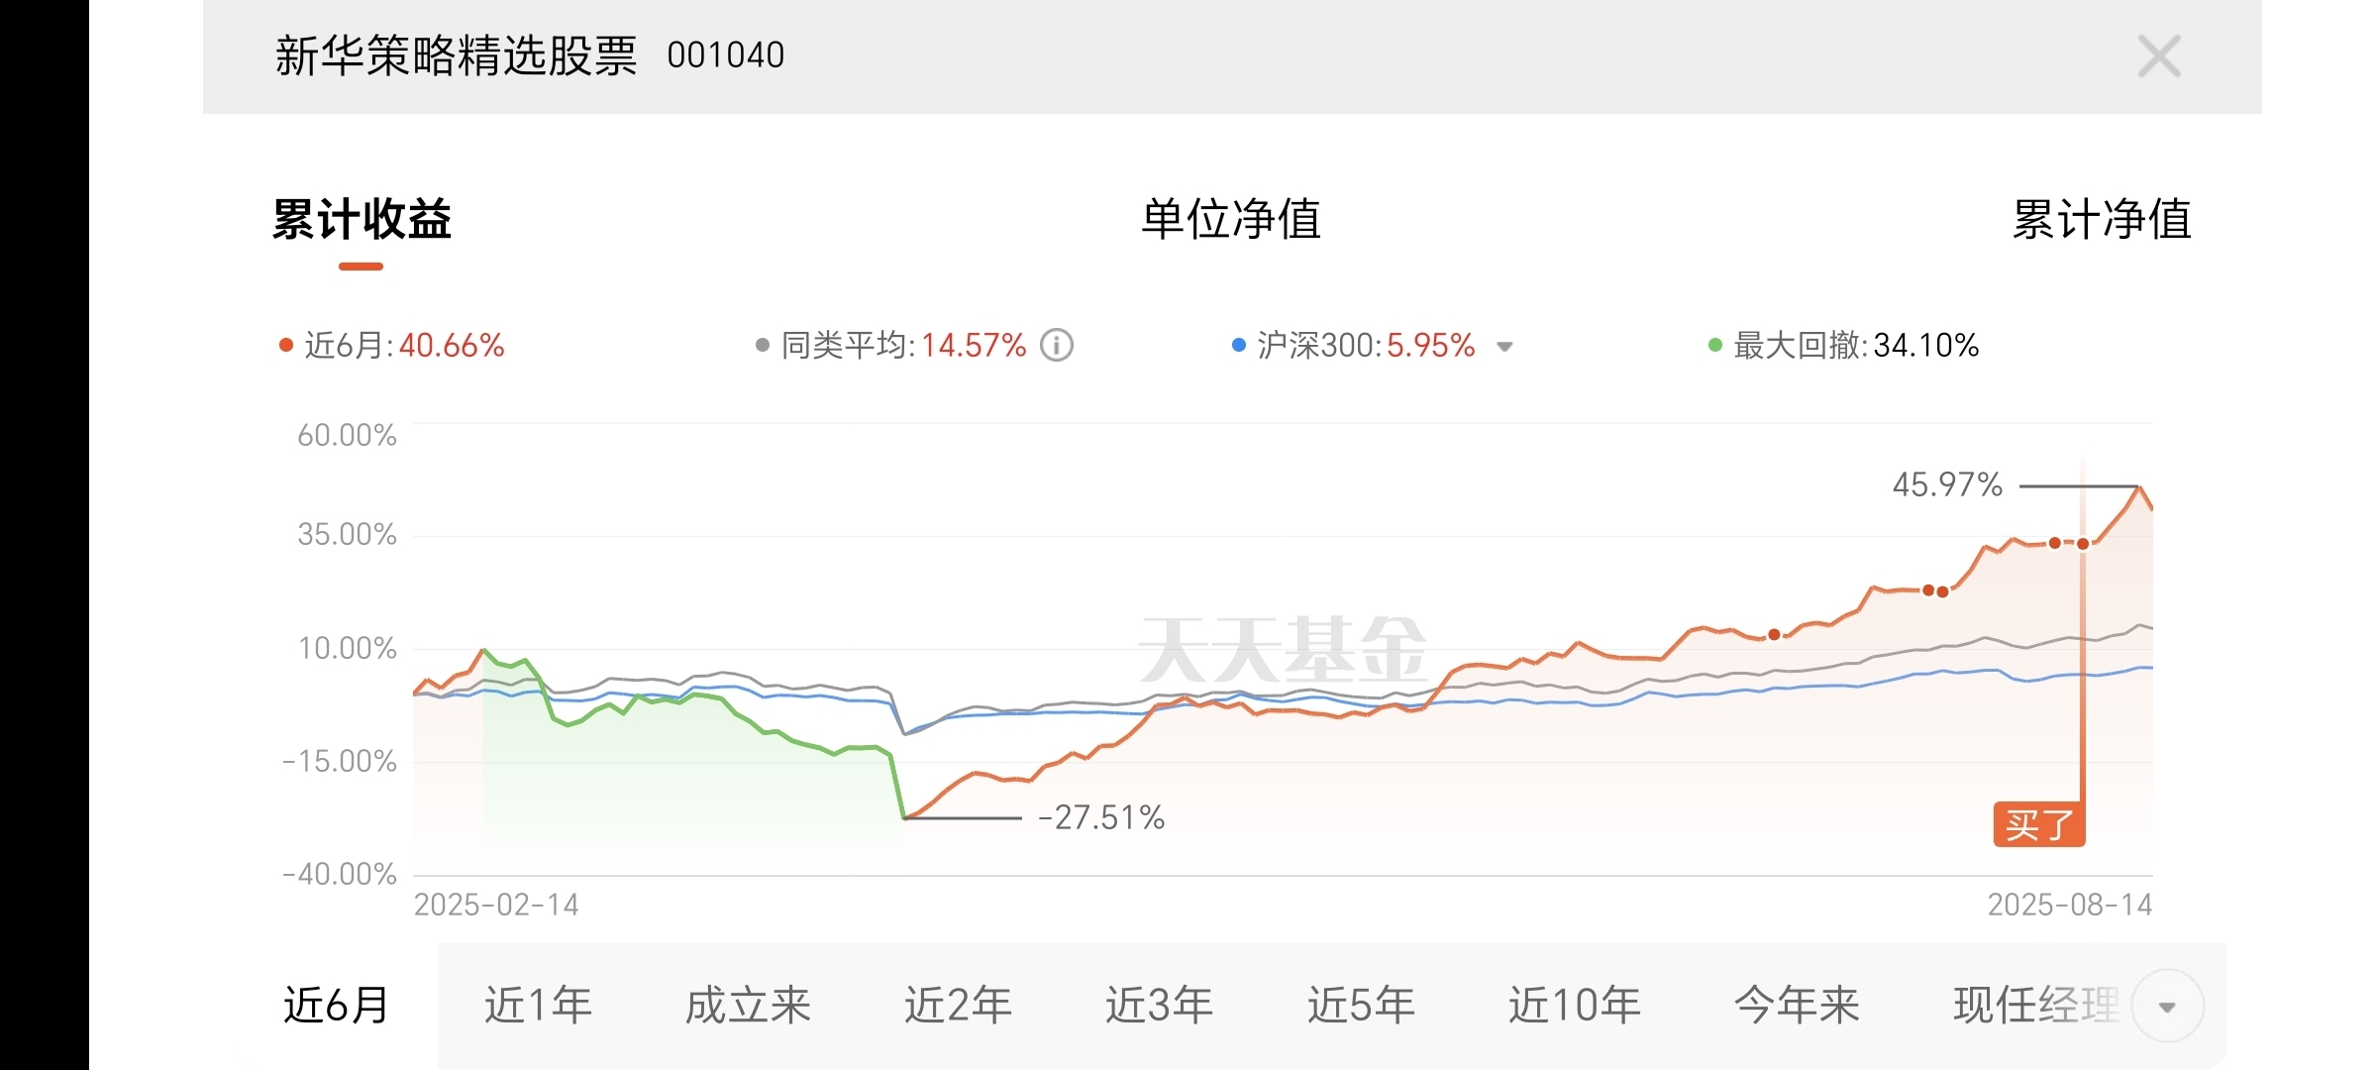
Task: Click the orange 买了 marker flag
Action: [2038, 824]
